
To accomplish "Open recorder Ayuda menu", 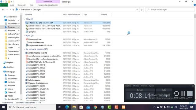I will 152,86.
